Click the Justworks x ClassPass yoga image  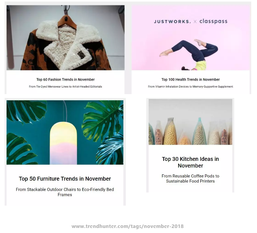click(x=191, y=38)
